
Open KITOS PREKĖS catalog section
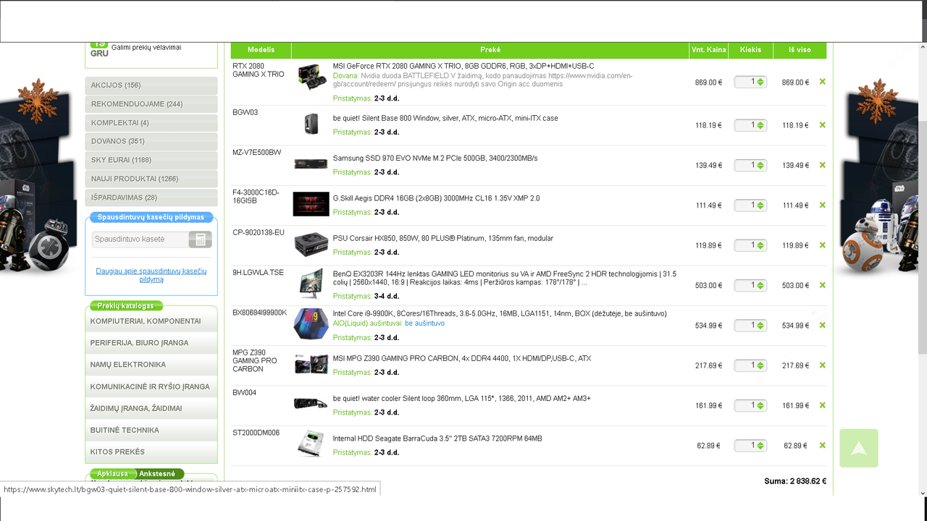[x=151, y=452]
